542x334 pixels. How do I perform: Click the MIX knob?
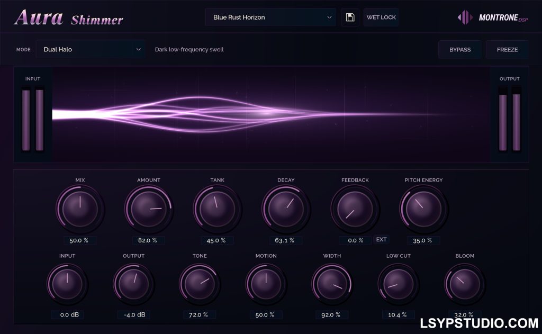80,209
